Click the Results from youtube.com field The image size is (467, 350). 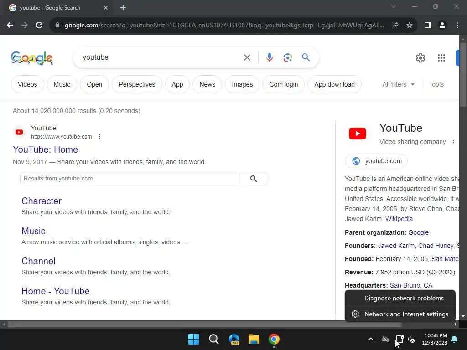[x=130, y=179]
